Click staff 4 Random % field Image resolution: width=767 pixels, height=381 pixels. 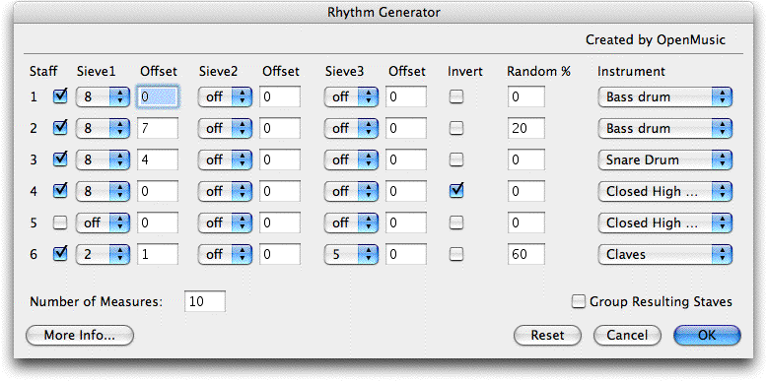526,191
